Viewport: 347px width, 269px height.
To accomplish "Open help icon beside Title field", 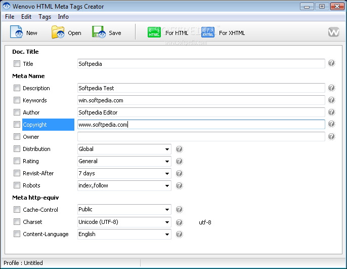I will [x=331, y=63].
